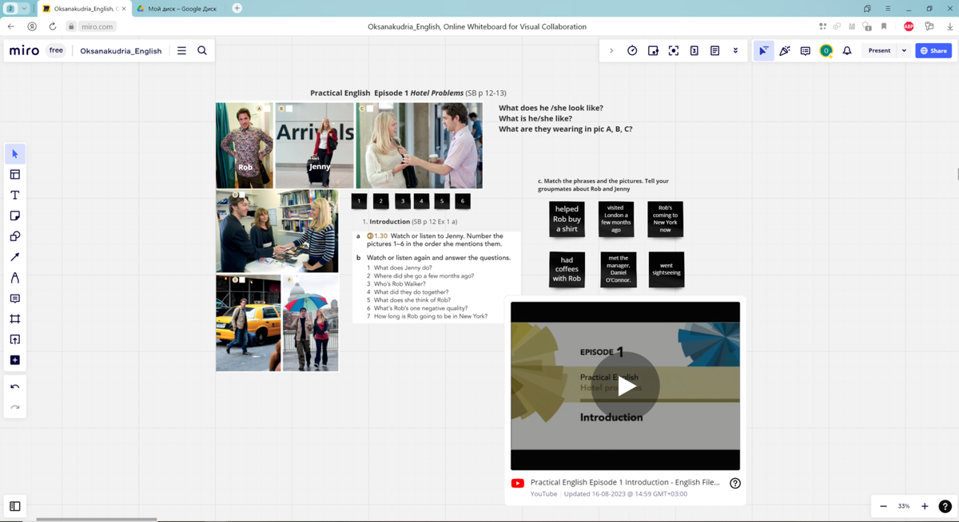Select the 'helped Rob buy a shirt' card
This screenshot has height=522, width=959.
pyautogui.click(x=567, y=219)
